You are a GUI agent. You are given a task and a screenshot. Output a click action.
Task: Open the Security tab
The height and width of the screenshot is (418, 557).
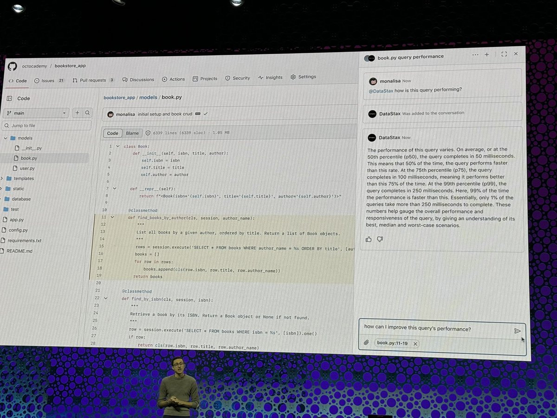pos(238,78)
